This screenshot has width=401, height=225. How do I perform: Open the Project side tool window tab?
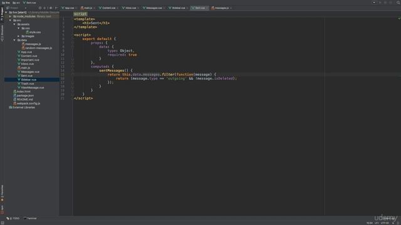click(x=2, y=14)
